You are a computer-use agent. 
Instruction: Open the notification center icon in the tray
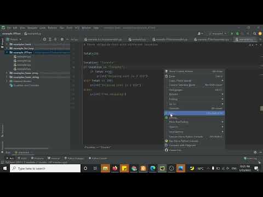click(x=256, y=168)
